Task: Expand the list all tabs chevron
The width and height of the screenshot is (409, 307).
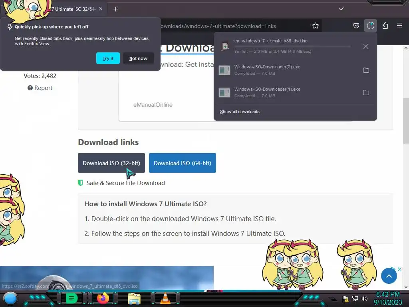Action: (x=341, y=9)
